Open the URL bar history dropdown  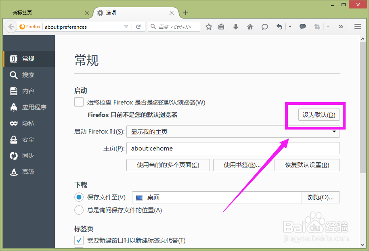point(126,27)
